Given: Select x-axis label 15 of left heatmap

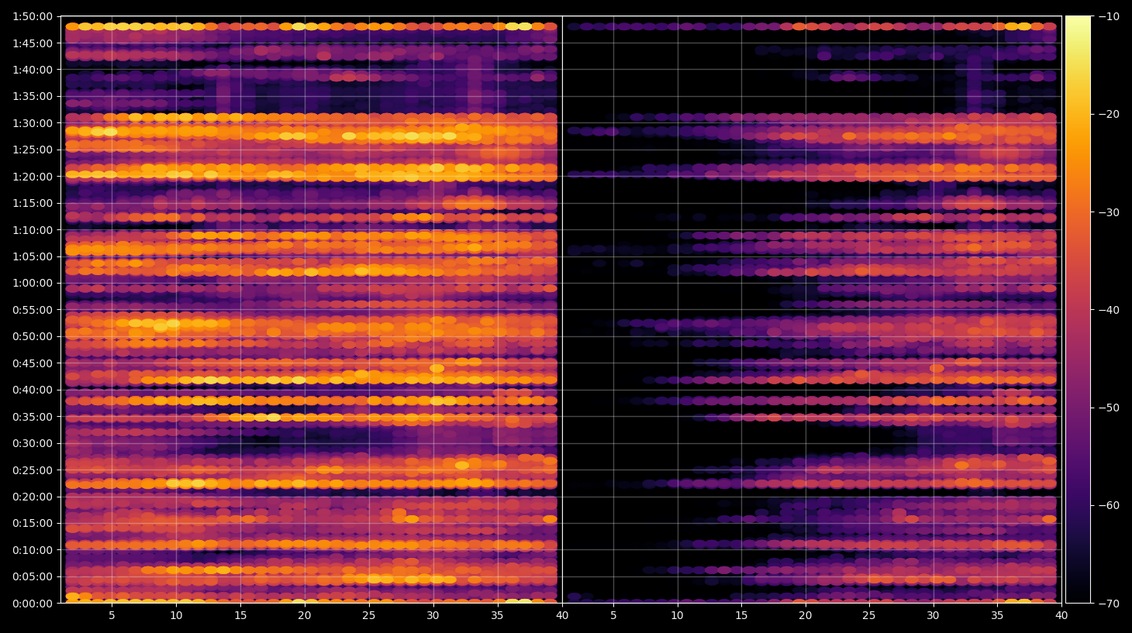Looking at the screenshot, I should pyautogui.click(x=240, y=615).
